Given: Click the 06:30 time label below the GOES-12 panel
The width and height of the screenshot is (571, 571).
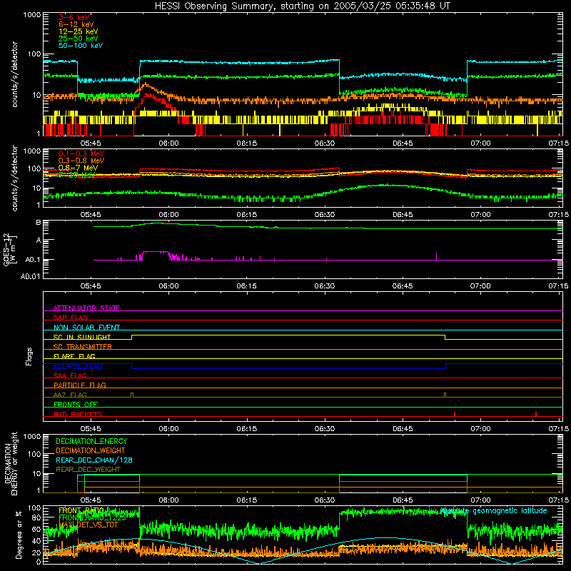Looking at the screenshot, I should click(325, 286).
